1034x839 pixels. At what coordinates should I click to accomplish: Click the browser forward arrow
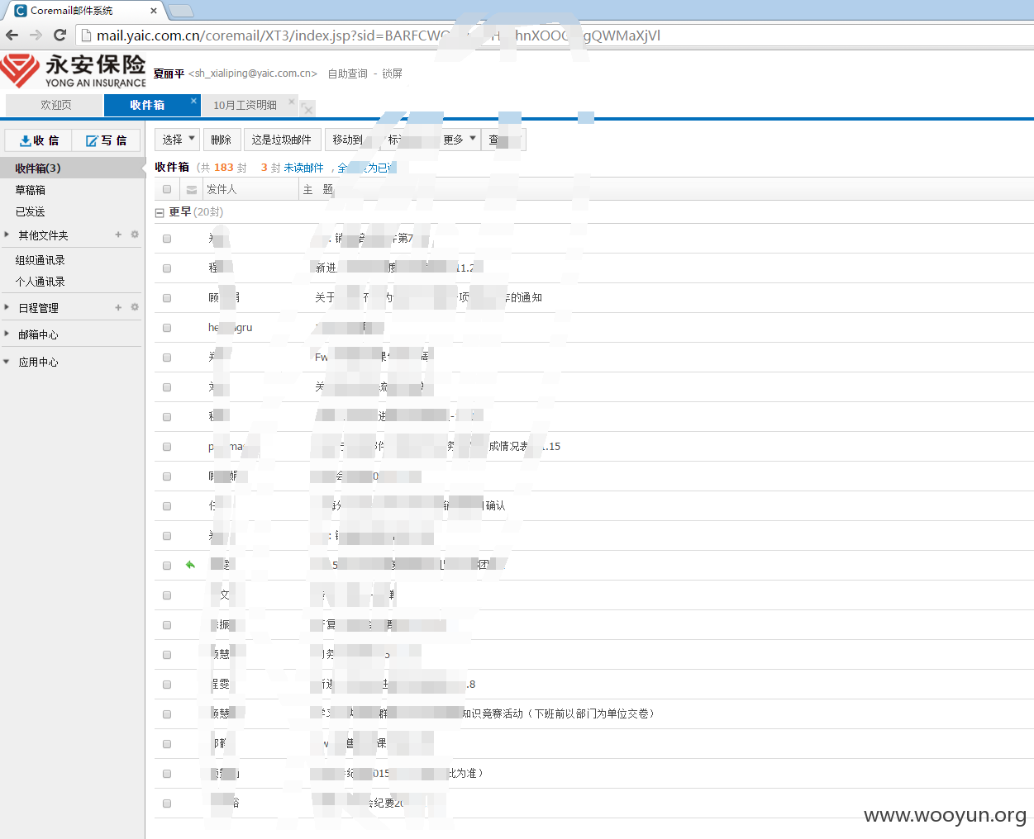pyautogui.click(x=36, y=35)
